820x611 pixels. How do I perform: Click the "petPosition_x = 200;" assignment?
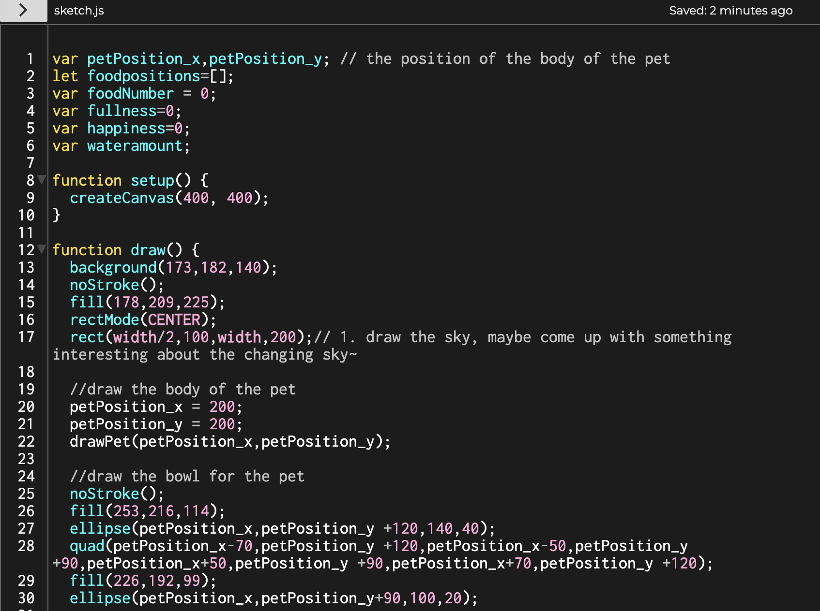pos(156,407)
